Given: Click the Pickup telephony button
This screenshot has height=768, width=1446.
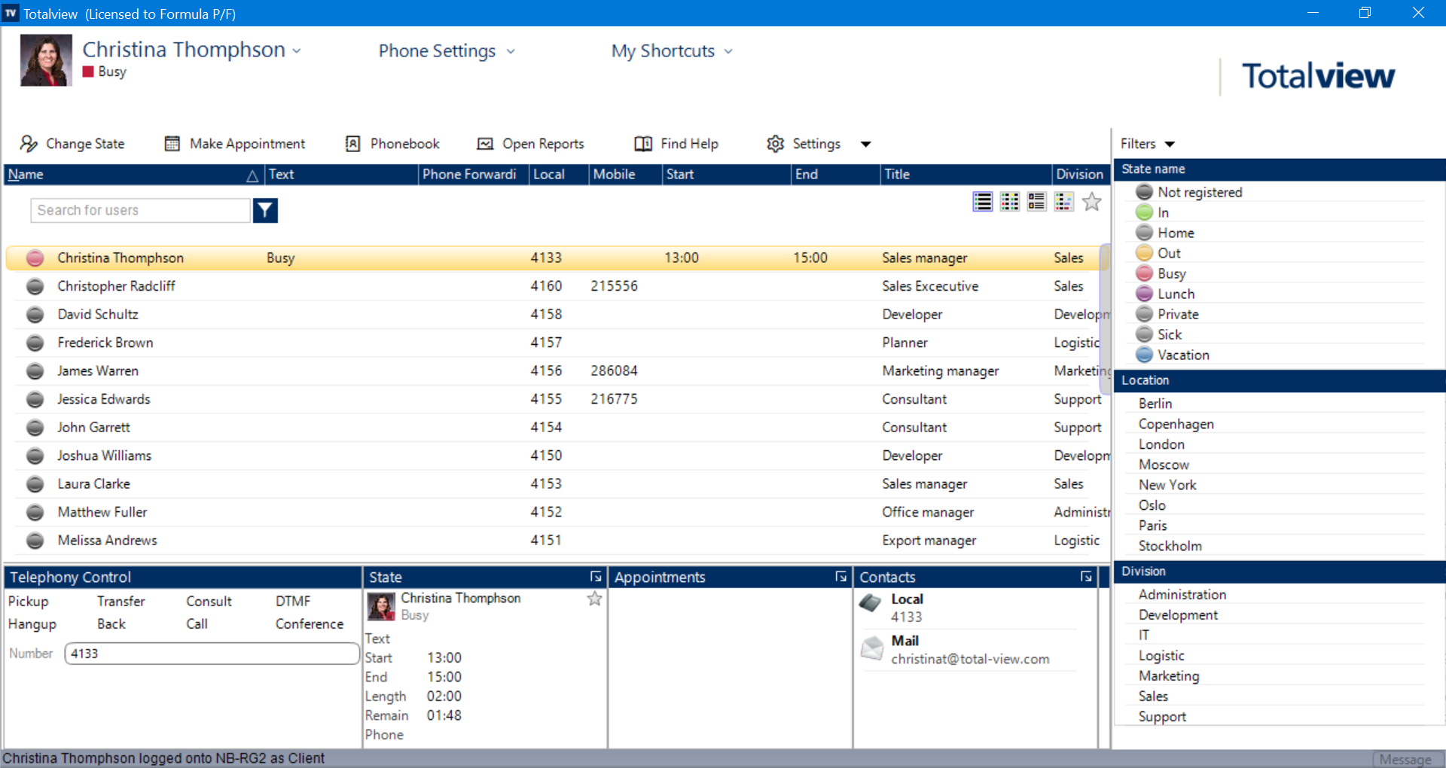Looking at the screenshot, I should coord(29,602).
